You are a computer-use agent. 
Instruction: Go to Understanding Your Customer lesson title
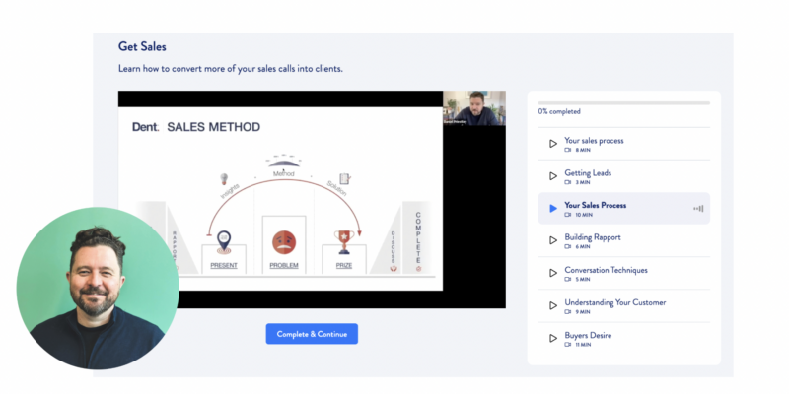tap(614, 302)
